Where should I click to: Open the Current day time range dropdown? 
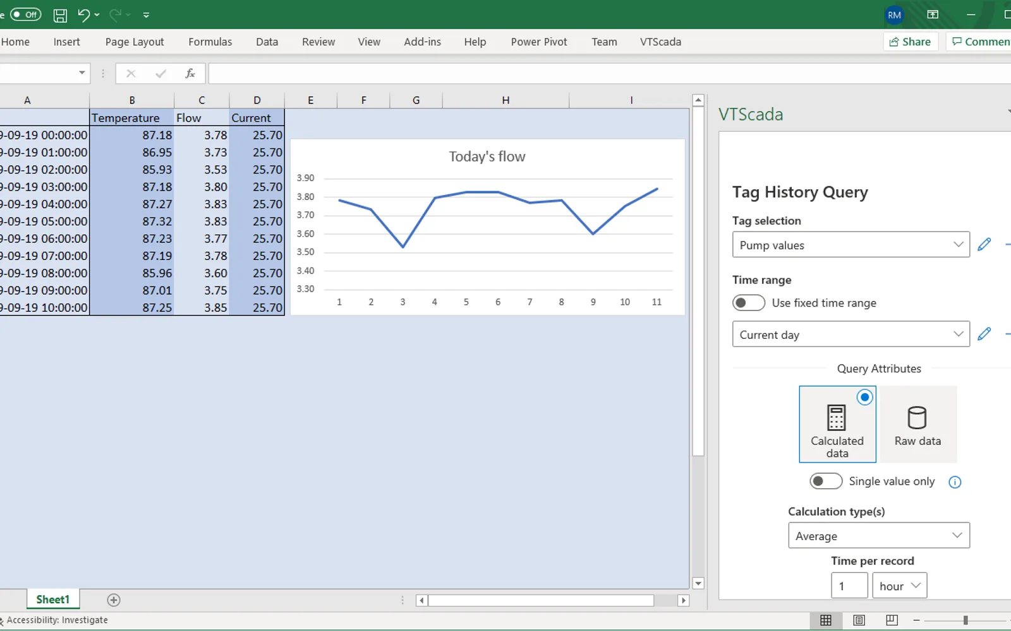pos(851,334)
